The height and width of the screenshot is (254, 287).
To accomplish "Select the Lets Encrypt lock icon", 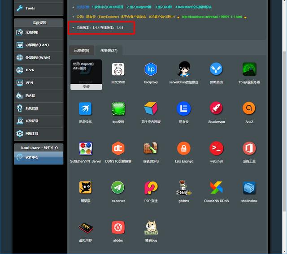I will (183, 148).
